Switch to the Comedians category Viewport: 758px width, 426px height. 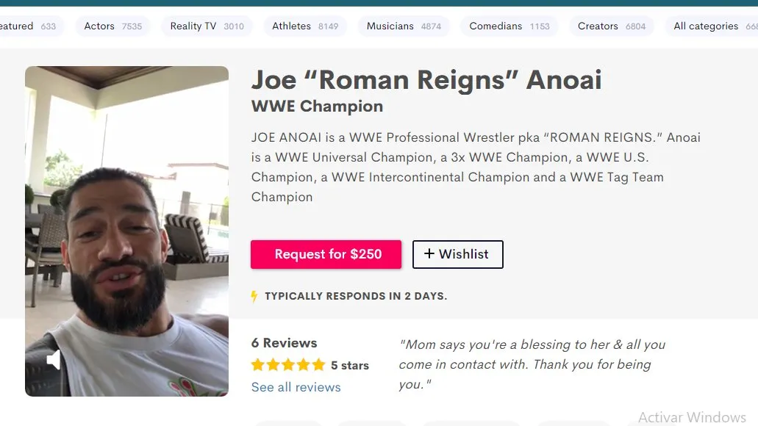click(x=509, y=26)
